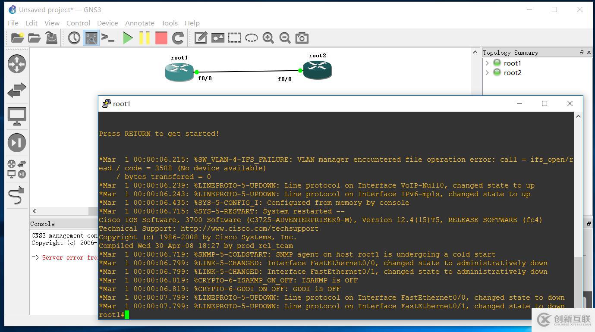
Task: Close the Topology Summary panel
Action: point(589,52)
